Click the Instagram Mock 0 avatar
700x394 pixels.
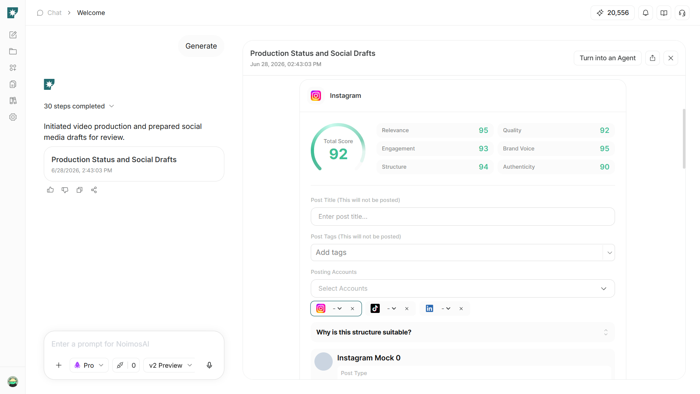pos(324,362)
